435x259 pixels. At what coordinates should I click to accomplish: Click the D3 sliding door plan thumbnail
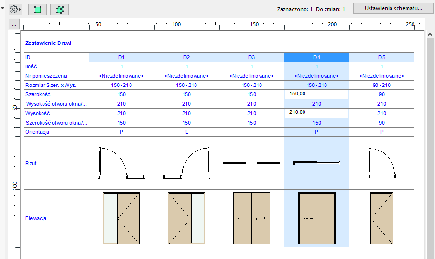[x=252, y=163]
